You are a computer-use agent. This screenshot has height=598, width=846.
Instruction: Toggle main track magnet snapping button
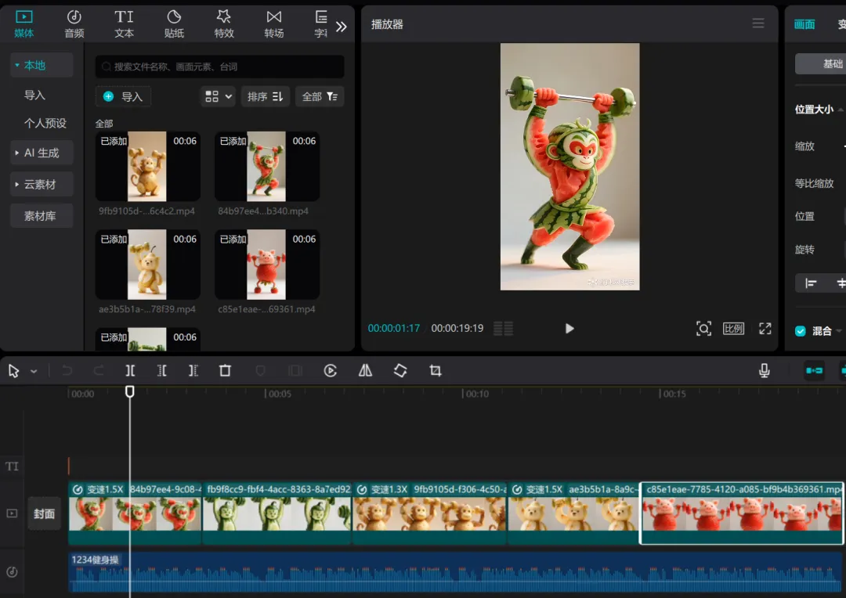click(x=814, y=370)
